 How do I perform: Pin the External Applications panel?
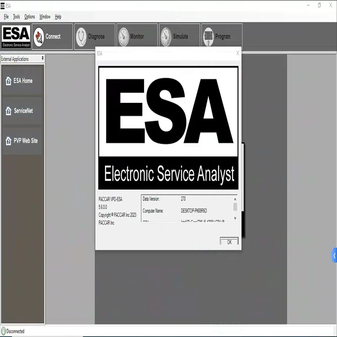pyautogui.click(x=43, y=58)
